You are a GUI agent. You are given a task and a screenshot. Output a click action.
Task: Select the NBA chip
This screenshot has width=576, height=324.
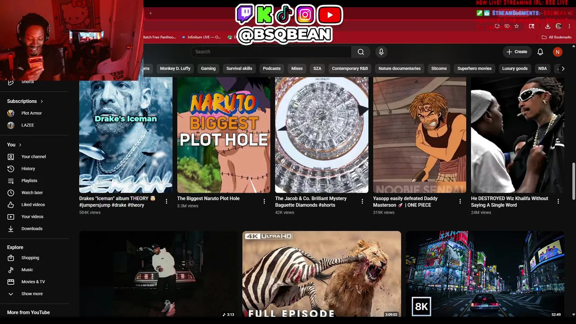tap(543, 68)
